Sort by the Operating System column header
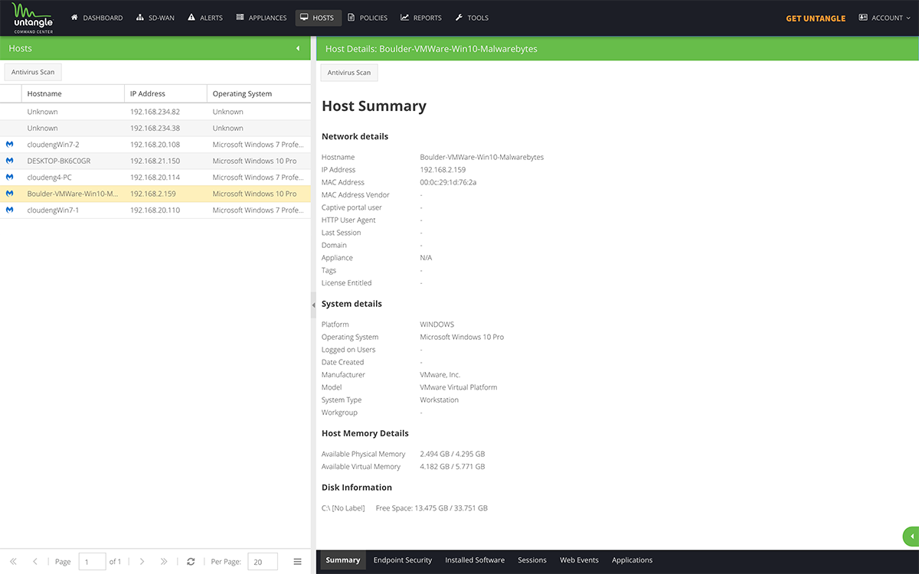Viewport: 919px width, 574px height. (259, 93)
